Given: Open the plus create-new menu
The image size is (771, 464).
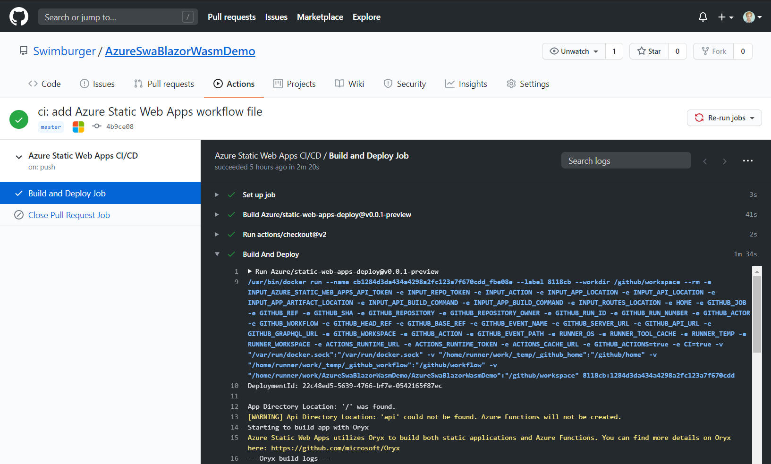Looking at the screenshot, I should click(726, 17).
